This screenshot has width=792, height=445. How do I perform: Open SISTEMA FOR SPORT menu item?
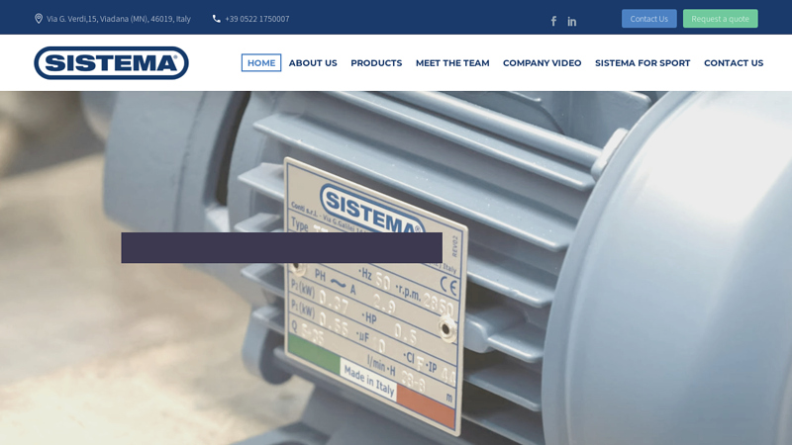point(643,63)
